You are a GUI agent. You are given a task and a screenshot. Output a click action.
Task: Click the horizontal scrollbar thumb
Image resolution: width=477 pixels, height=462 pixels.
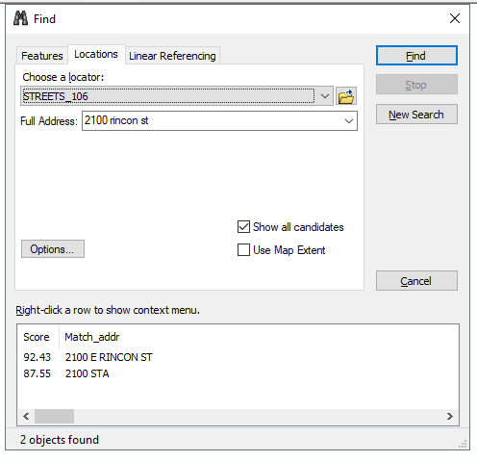click(54, 416)
